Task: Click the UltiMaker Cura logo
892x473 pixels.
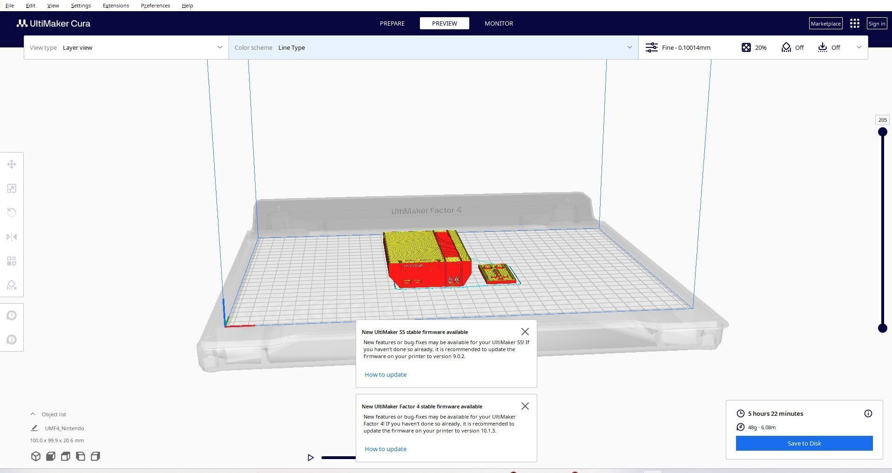Action: tap(54, 23)
